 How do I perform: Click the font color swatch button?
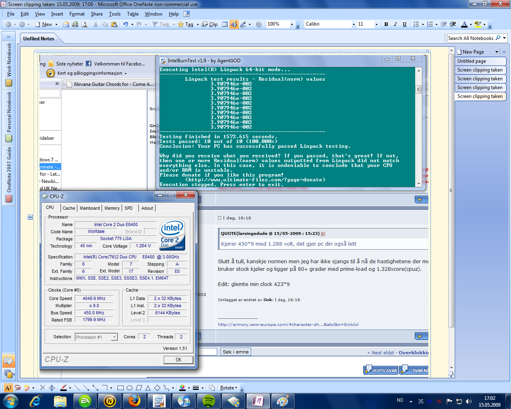464,24
